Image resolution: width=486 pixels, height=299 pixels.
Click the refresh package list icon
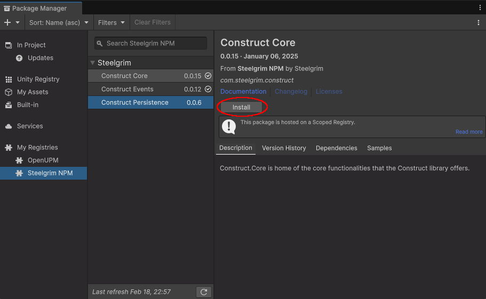pyautogui.click(x=203, y=292)
